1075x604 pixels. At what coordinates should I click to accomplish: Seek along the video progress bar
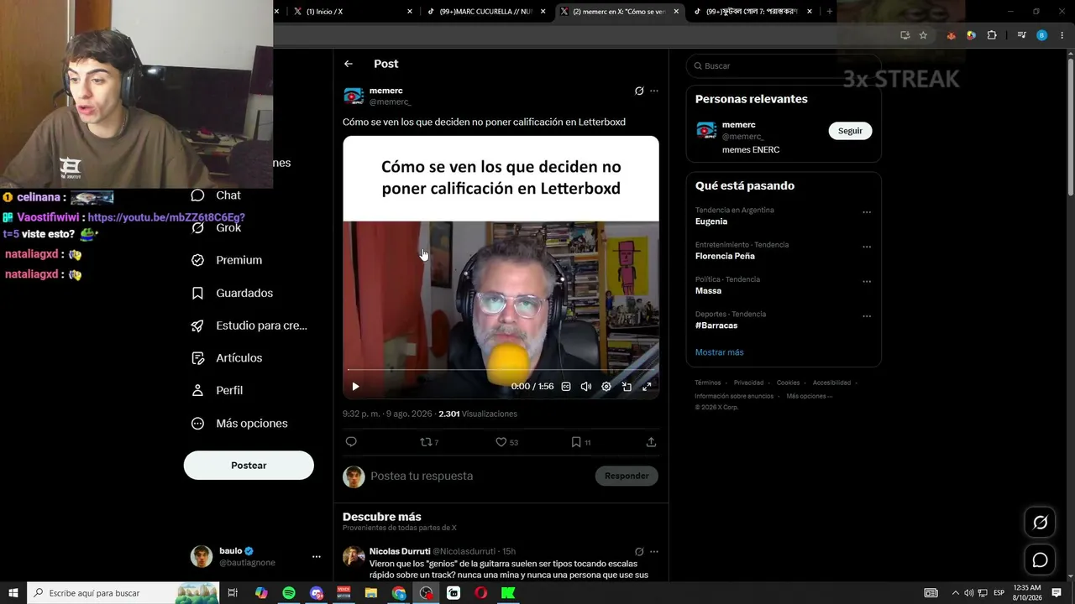coord(501,369)
